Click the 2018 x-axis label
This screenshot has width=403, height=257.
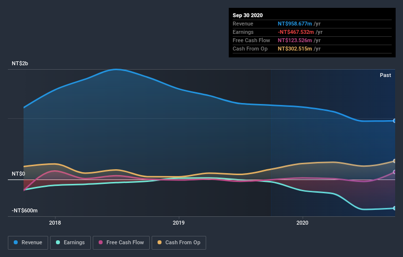[x=55, y=223]
